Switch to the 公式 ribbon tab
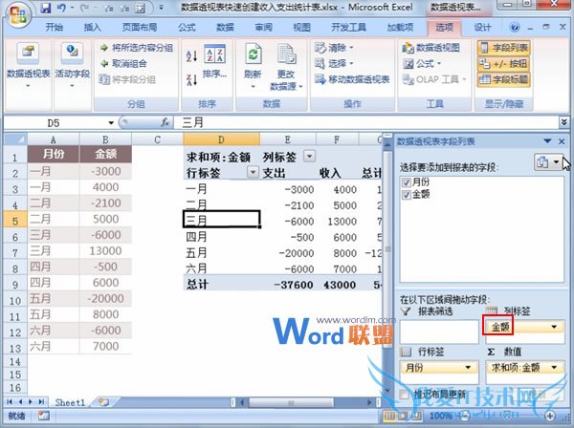Viewport: 574px width, 428px height. pyautogui.click(x=187, y=27)
